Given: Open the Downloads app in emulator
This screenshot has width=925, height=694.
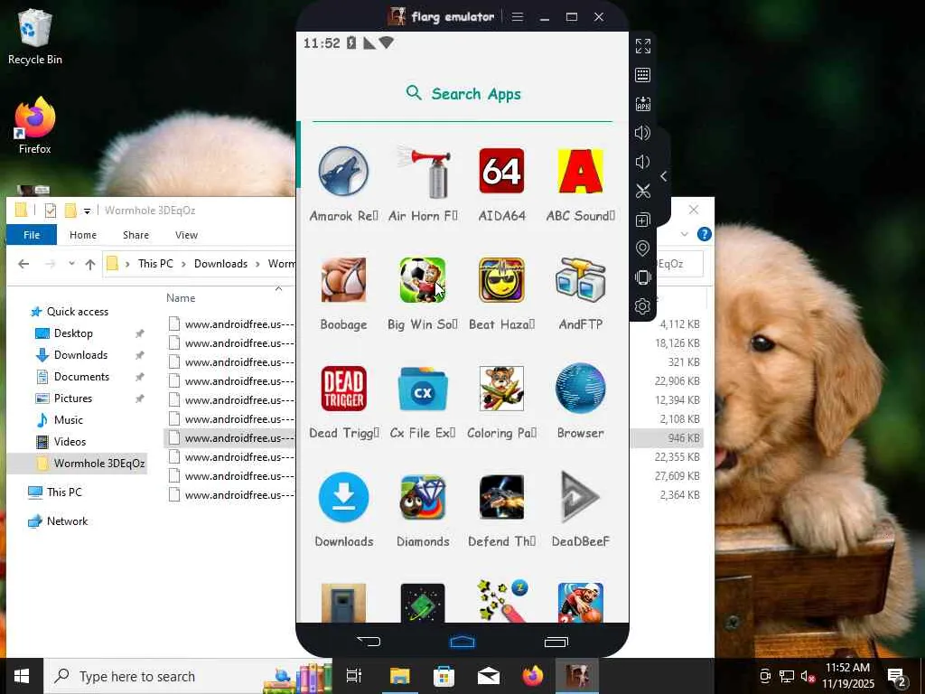Looking at the screenshot, I should coord(344,498).
